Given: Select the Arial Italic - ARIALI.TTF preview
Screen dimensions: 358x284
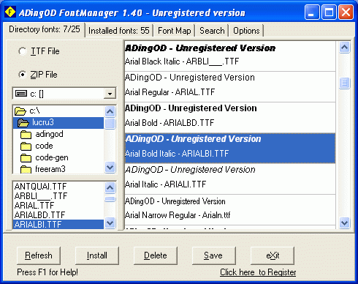Looking at the screenshot, I should [230, 179].
